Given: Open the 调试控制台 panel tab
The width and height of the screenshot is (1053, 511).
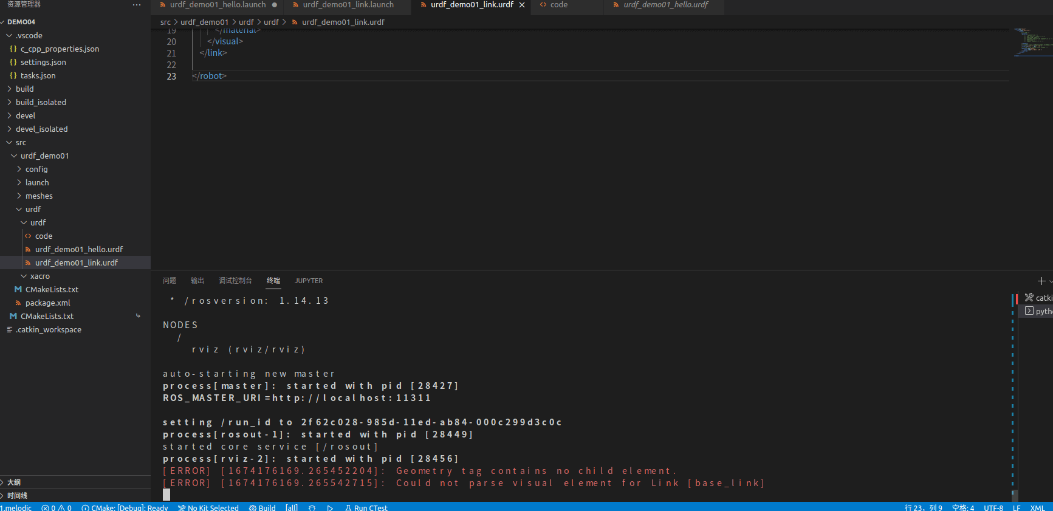Looking at the screenshot, I should point(235,281).
